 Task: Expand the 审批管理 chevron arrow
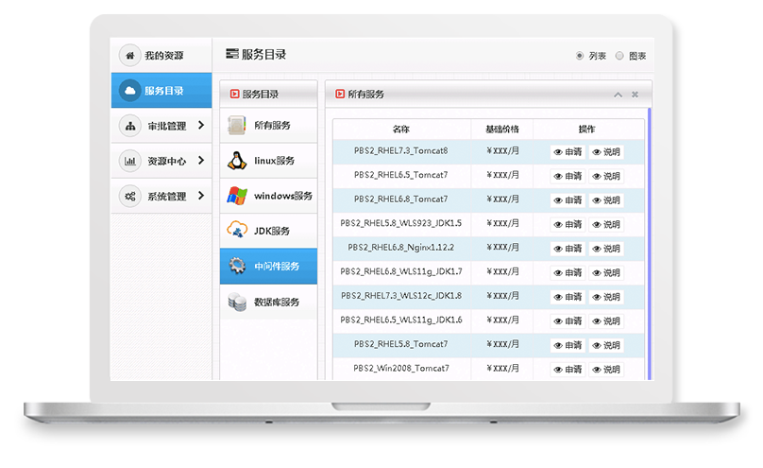coord(201,126)
